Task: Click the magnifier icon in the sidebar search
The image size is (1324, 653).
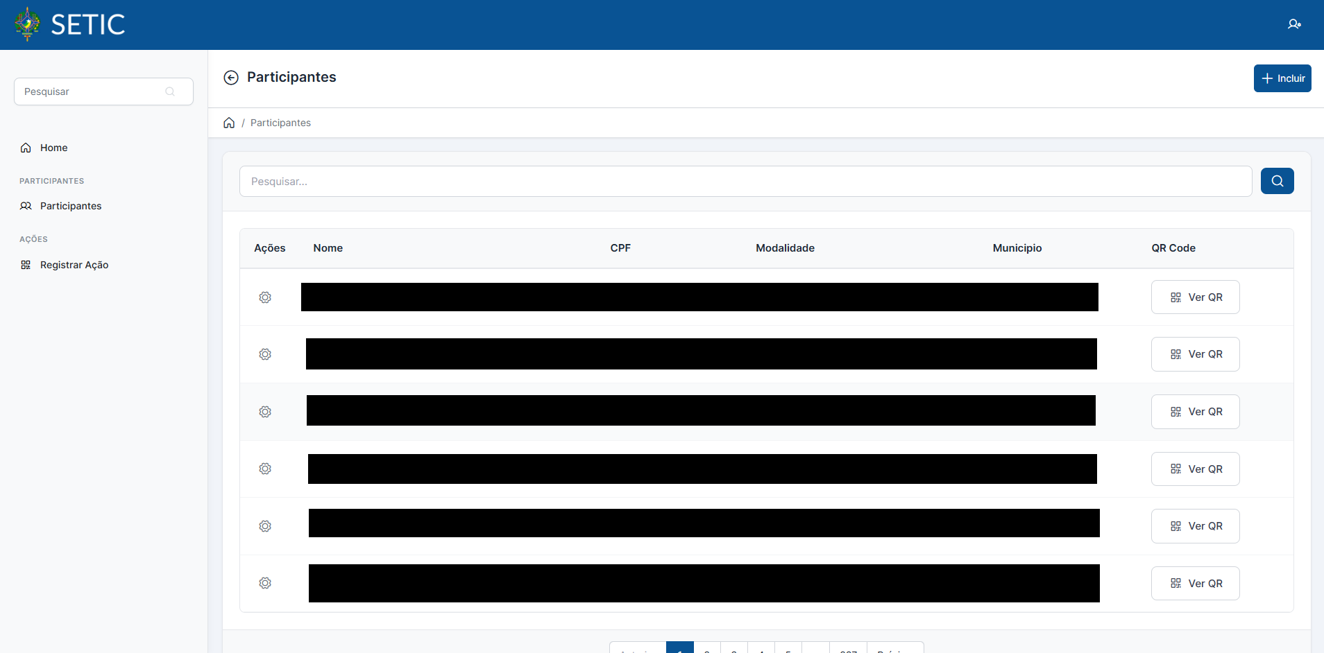Action: (x=170, y=92)
